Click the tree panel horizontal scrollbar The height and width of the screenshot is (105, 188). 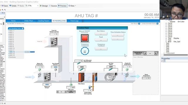[x=176, y=55]
